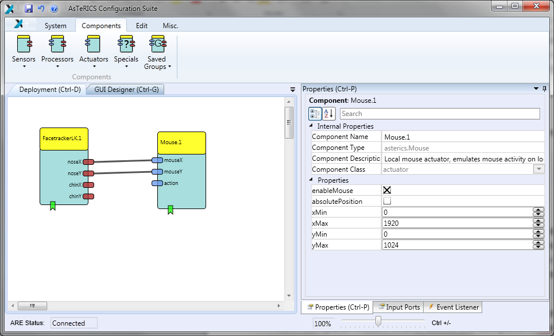Open the Edit ribbon tab

pos(142,26)
